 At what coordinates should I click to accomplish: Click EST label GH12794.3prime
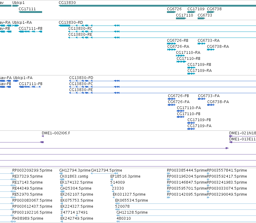(x=75, y=170)
